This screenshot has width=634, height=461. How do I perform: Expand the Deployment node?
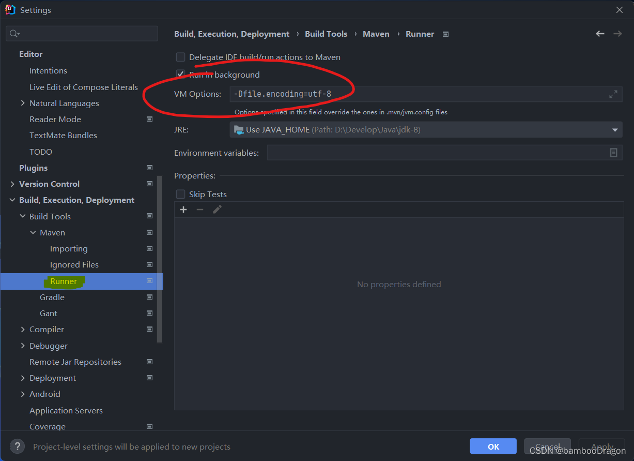pyautogui.click(x=22, y=378)
